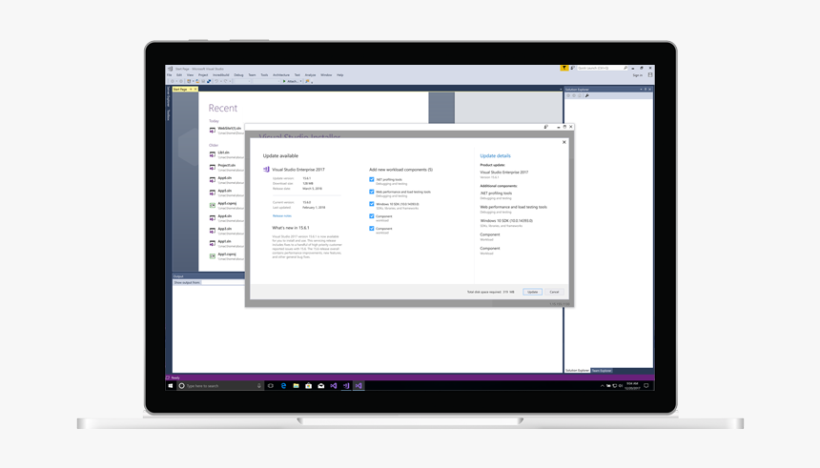820x468 pixels.
Task: Click the Windows Start button
Action: click(x=170, y=385)
